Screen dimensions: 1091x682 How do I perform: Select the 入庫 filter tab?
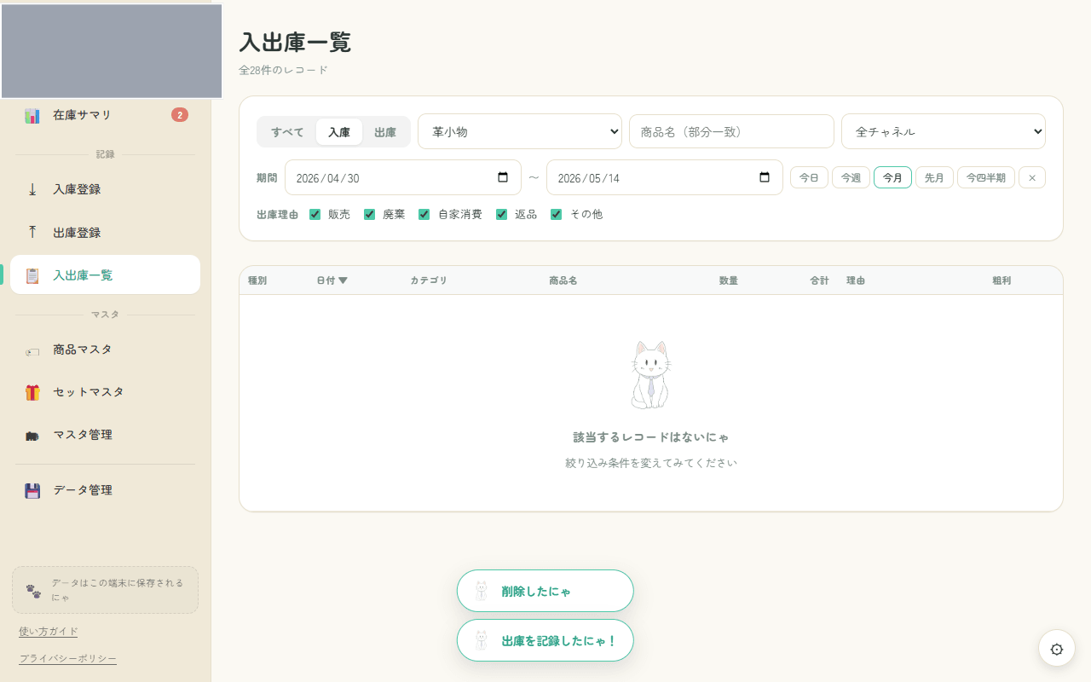click(339, 132)
